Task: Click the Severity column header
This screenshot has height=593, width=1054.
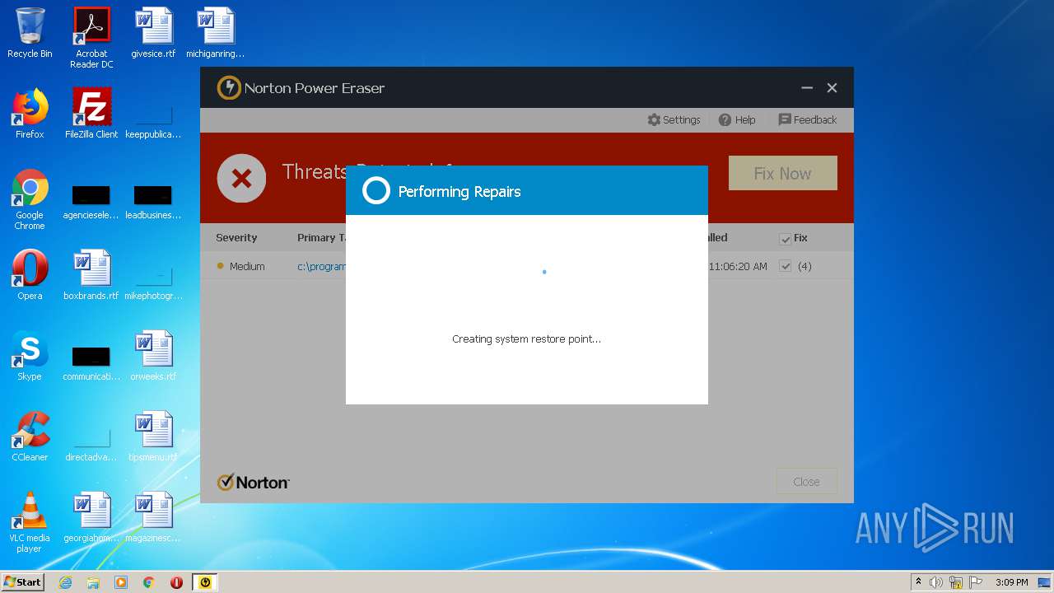Action: 236,237
